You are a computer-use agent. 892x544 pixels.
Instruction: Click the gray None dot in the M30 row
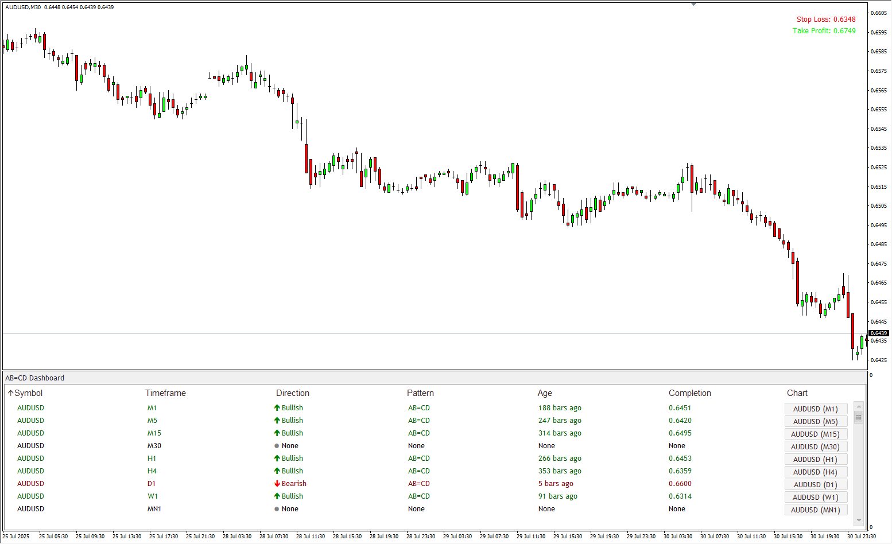click(277, 446)
